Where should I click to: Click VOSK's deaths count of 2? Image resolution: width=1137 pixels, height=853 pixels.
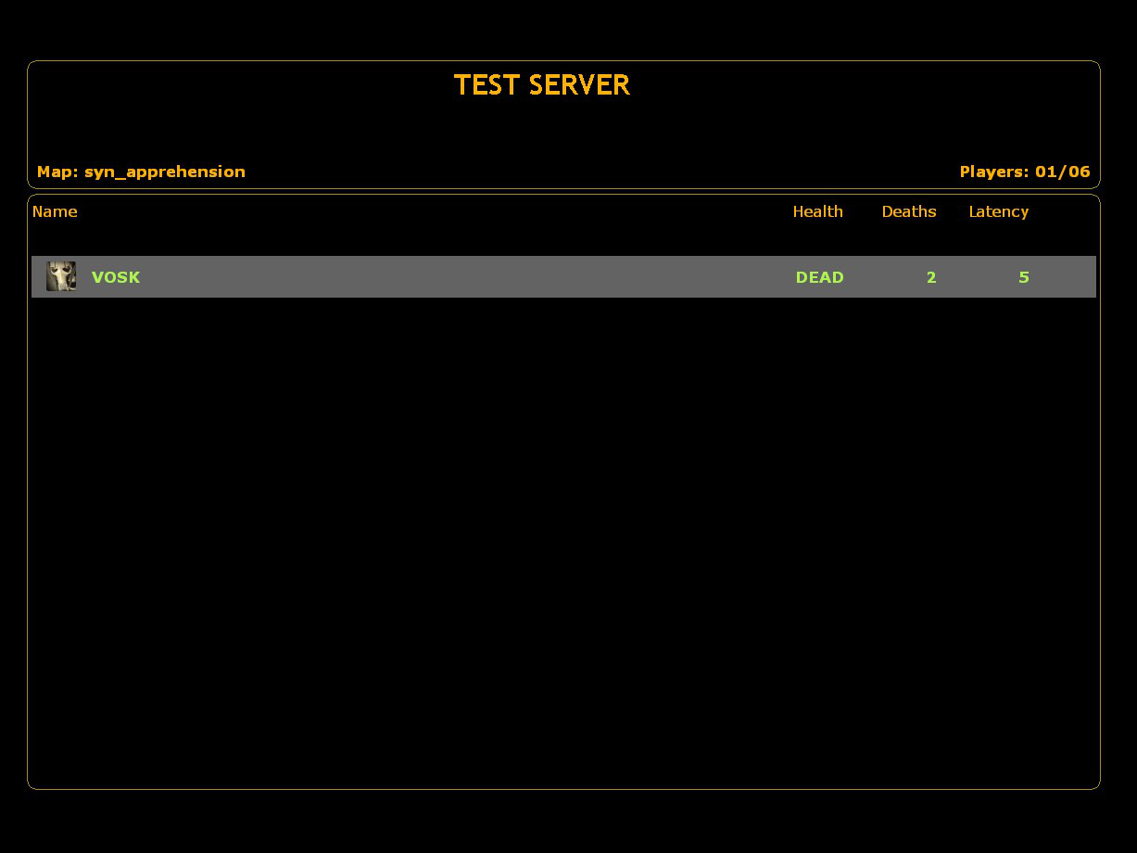[x=931, y=277]
